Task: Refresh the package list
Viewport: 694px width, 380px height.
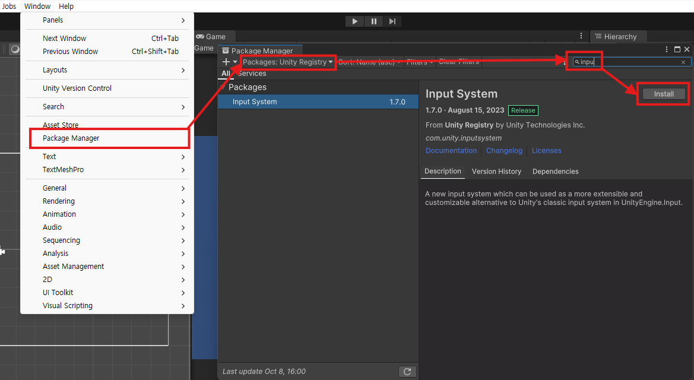Action: coord(407,372)
